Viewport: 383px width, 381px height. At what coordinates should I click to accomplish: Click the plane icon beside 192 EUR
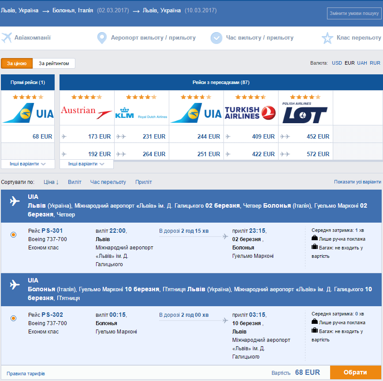[x=64, y=154]
